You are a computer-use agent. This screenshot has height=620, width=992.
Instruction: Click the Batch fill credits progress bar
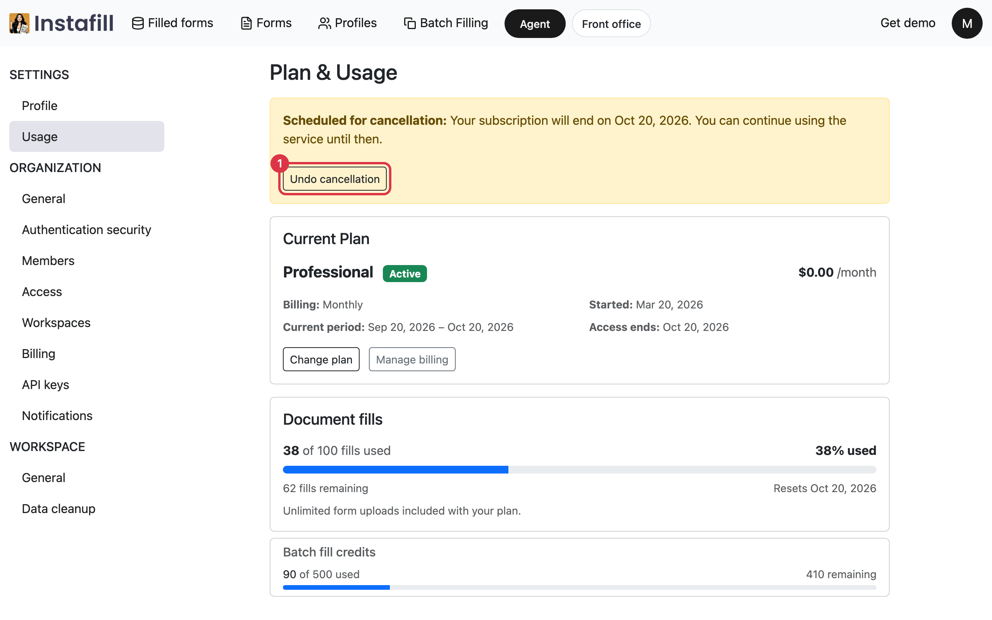579,587
